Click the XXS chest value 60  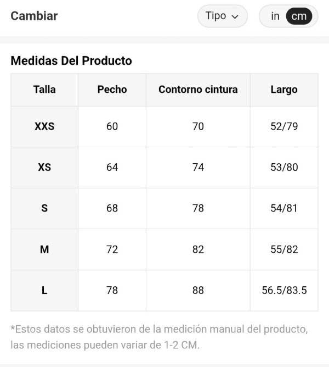click(112, 126)
